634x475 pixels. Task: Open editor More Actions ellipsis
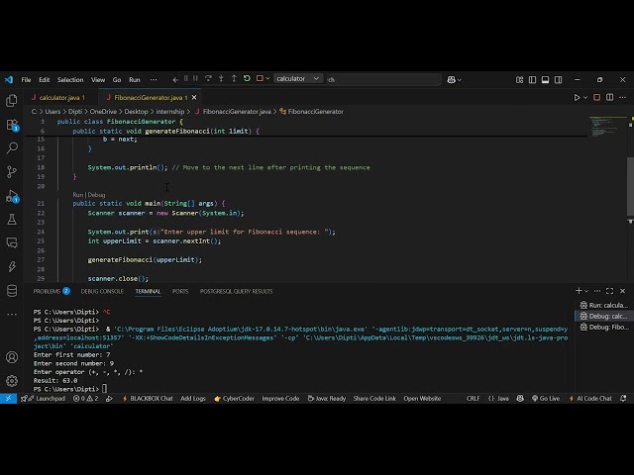click(x=623, y=97)
